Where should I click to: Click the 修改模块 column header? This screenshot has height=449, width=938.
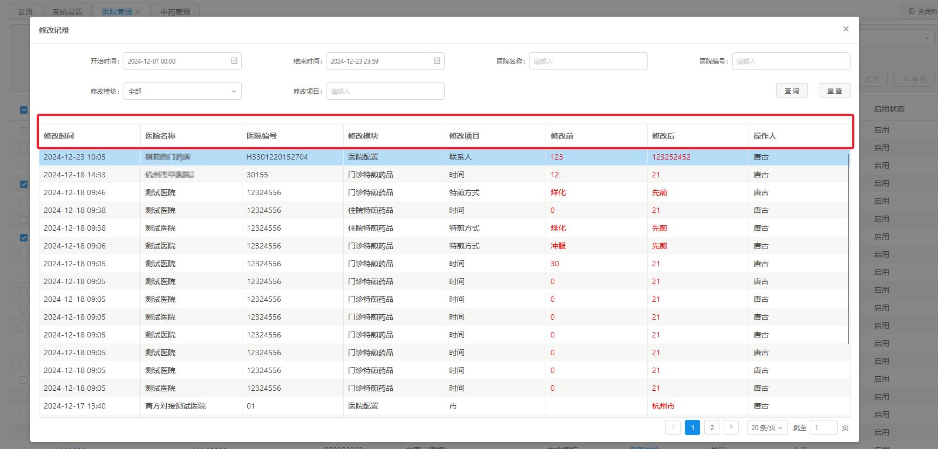click(x=394, y=136)
